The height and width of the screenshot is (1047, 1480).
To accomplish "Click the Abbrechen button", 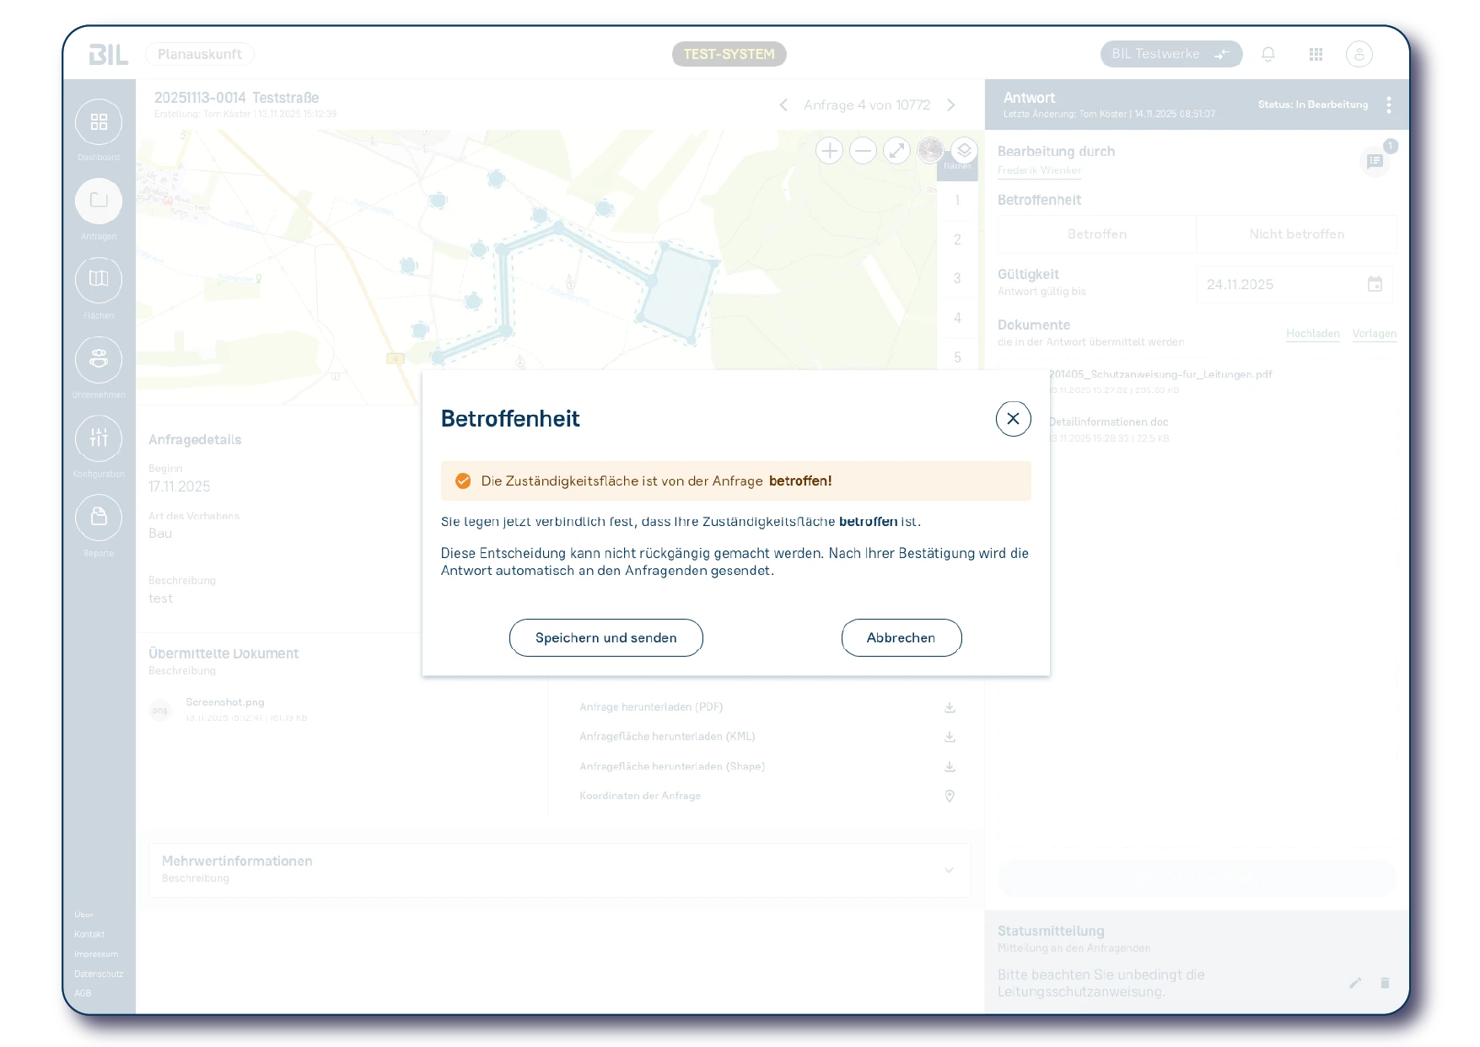I will click(x=901, y=638).
